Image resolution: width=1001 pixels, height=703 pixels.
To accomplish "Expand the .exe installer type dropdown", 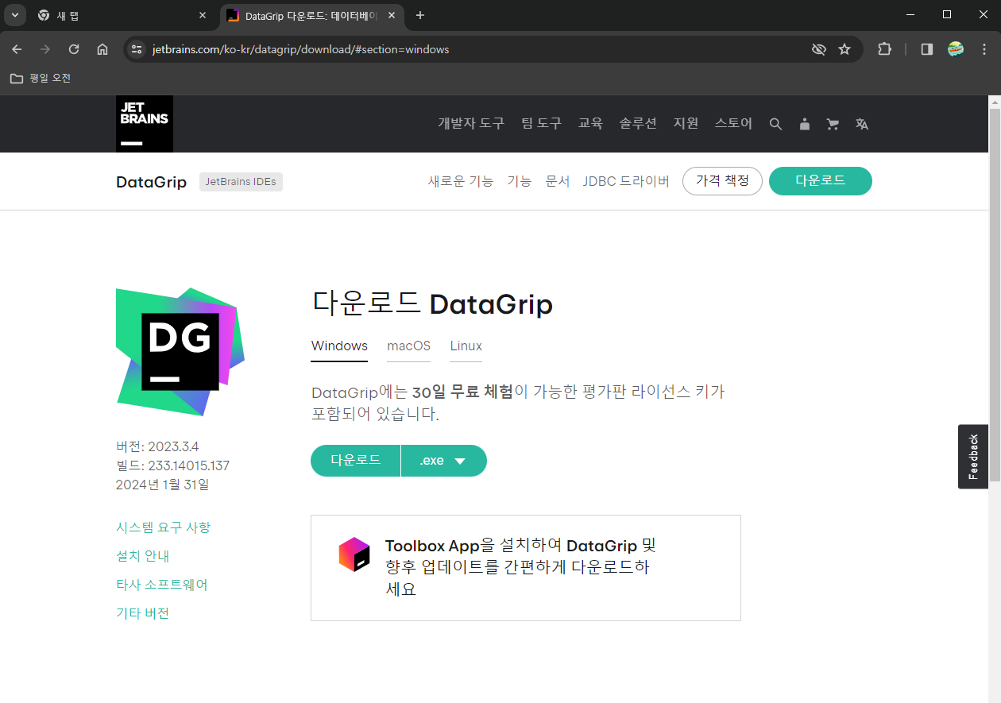I will point(444,461).
